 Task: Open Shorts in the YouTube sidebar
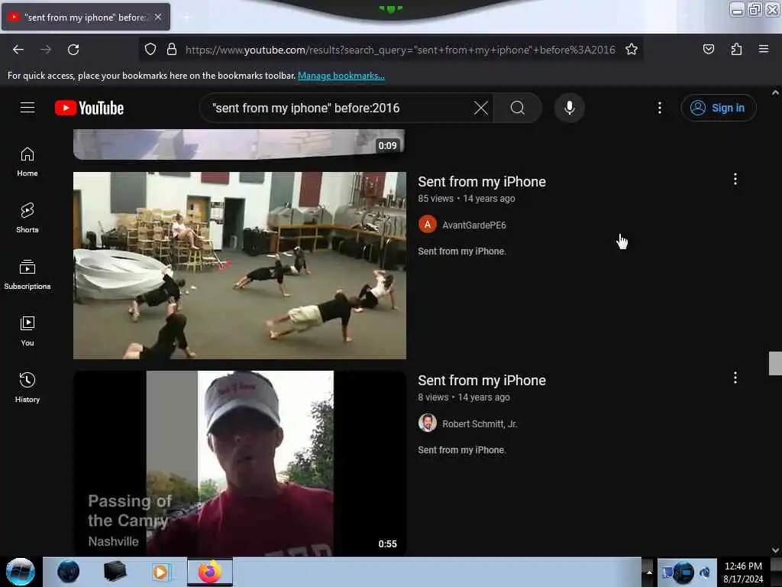(x=27, y=218)
